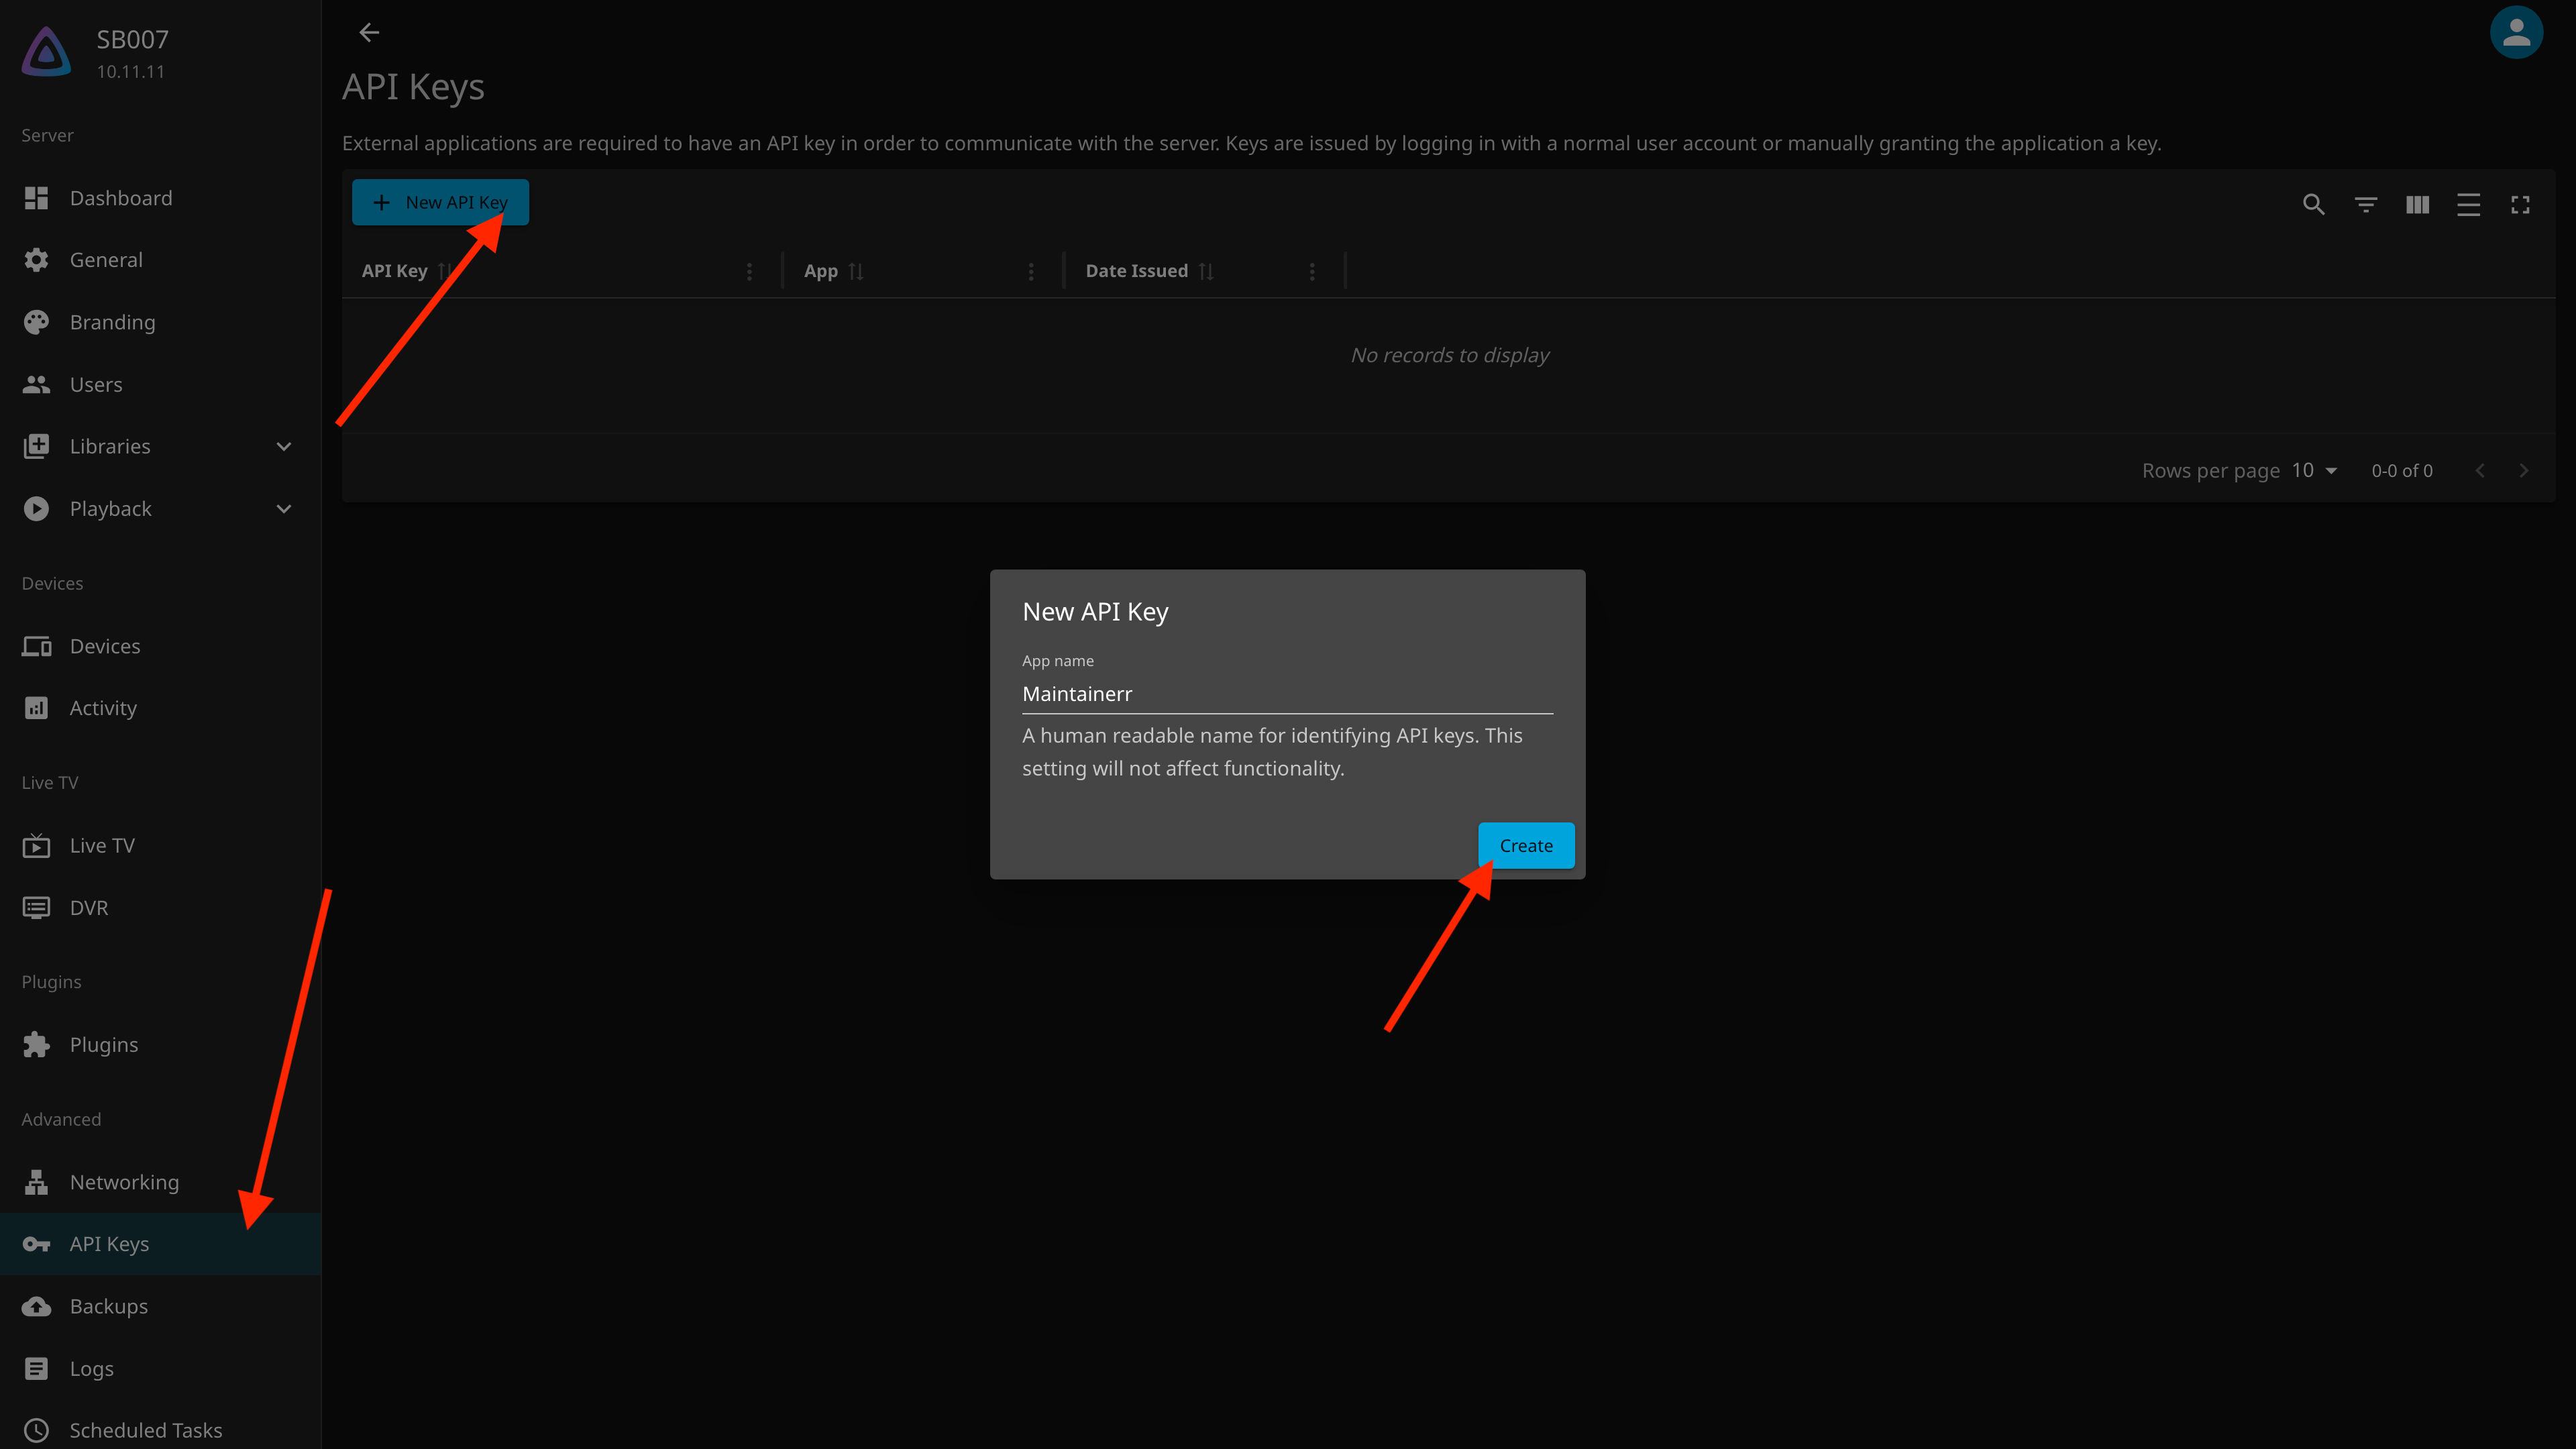Open Devices page in sidebar
This screenshot has height=1449, width=2576.
click(x=160, y=646)
